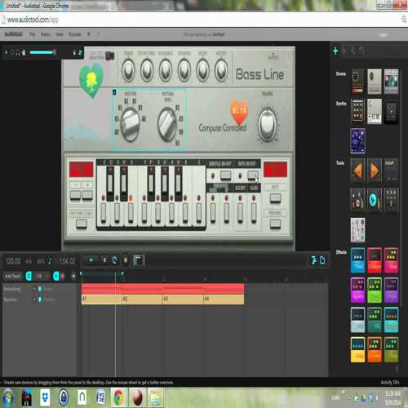This screenshot has width=408, height=408.
Task: Select the Kobolt mixer tool device
Action: (x=391, y=171)
